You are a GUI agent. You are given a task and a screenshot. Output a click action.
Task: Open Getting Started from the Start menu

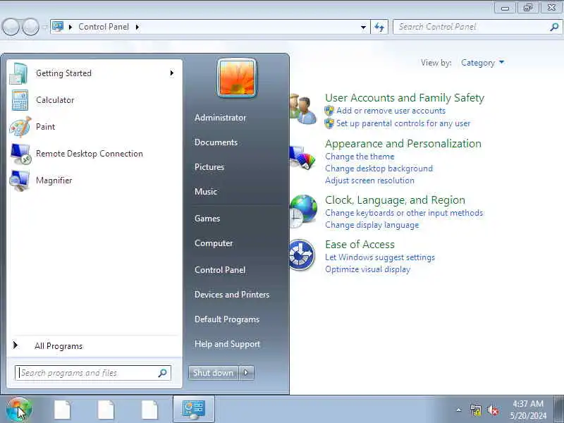click(x=94, y=73)
